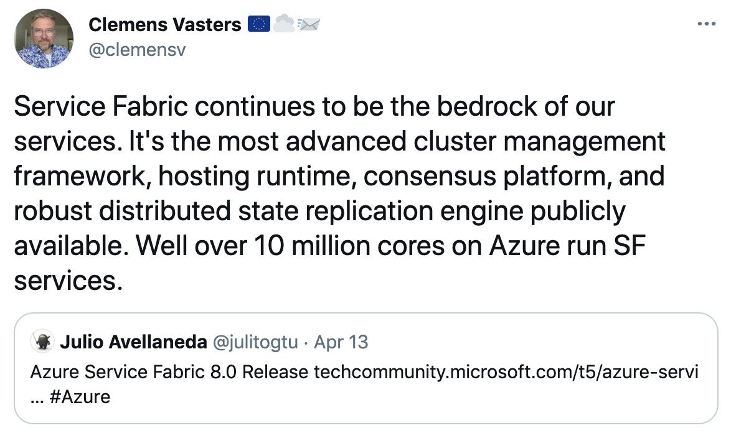731x433 pixels.
Task: Open Julio Avellaneda's small avatar
Action: (43, 342)
